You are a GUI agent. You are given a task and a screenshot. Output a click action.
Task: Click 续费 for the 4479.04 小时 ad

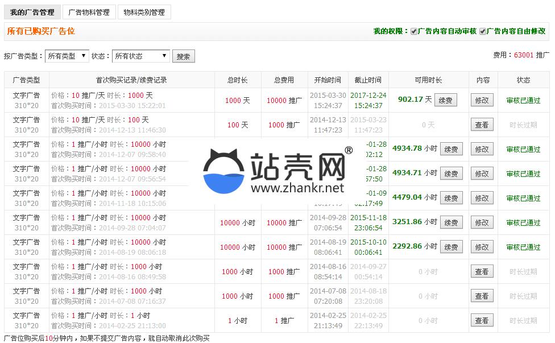451,199
